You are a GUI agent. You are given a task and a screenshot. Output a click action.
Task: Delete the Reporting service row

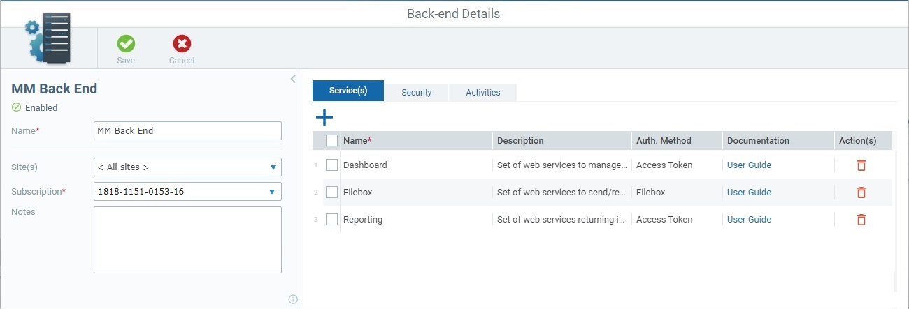[x=861, y=220]
